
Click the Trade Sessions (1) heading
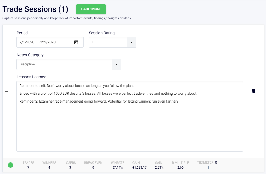(35, 9)
